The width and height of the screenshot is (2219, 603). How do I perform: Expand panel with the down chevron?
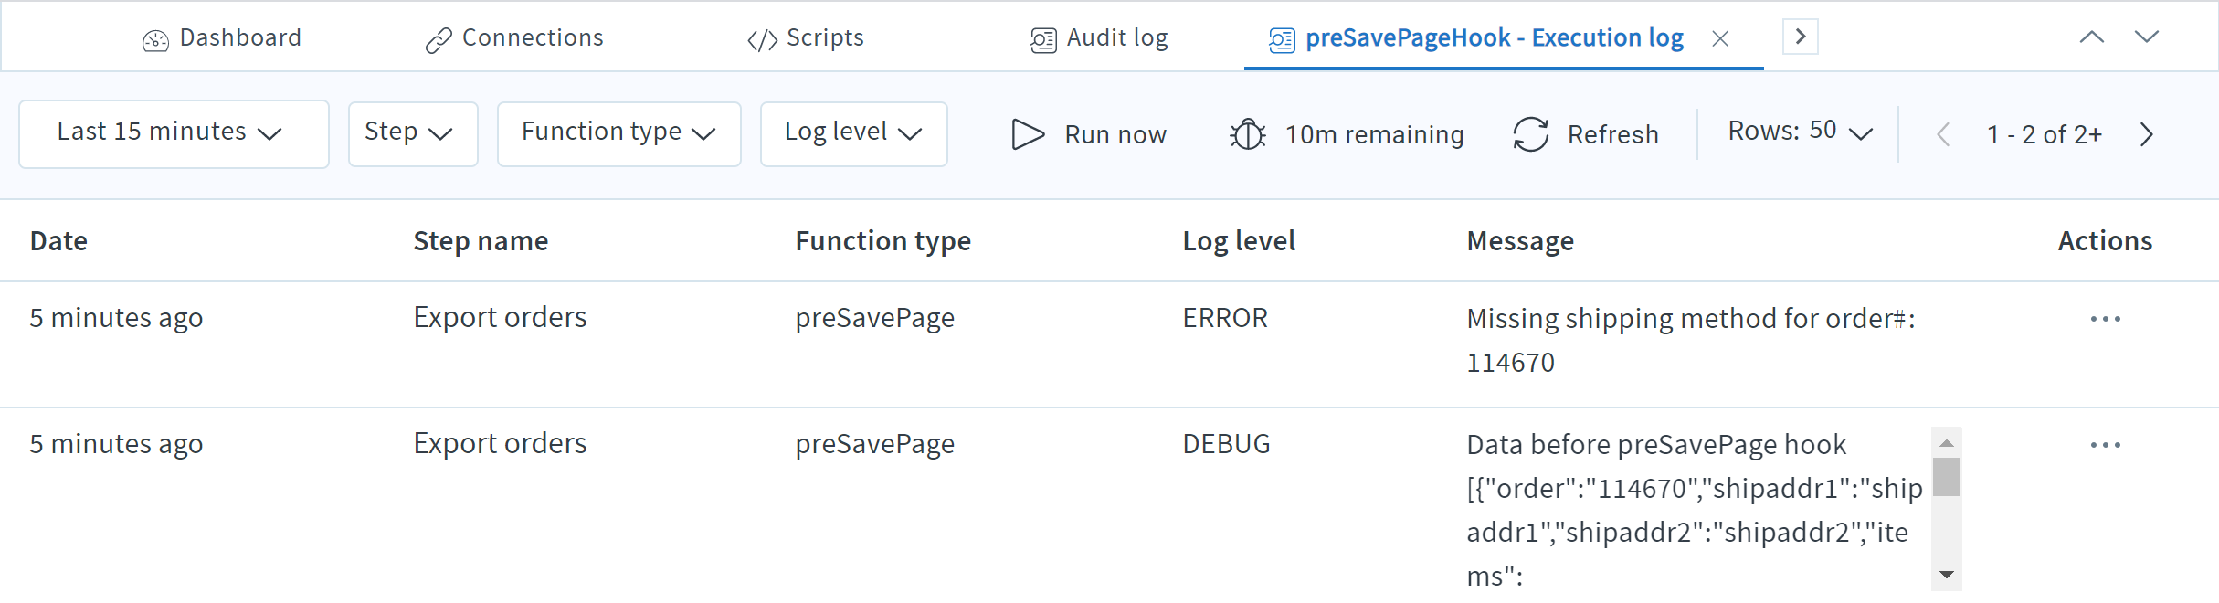click(x=2147, y=37)
